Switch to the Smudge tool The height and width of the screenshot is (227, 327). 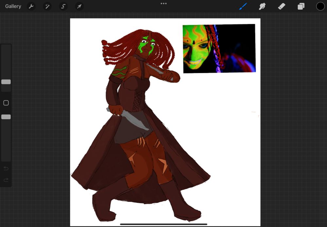pyautogui.click(x=262, y=6)
